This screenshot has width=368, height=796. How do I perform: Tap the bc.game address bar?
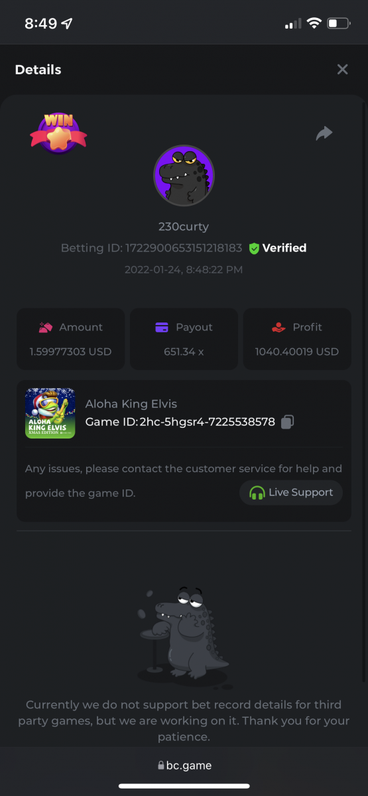pos(184,765)
